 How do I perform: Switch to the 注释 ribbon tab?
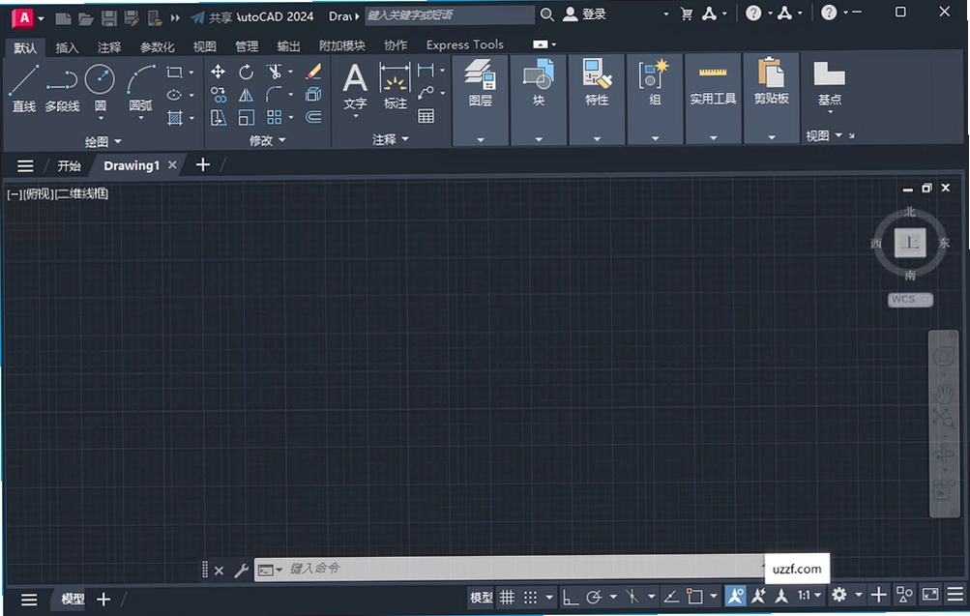coord(109,47)
